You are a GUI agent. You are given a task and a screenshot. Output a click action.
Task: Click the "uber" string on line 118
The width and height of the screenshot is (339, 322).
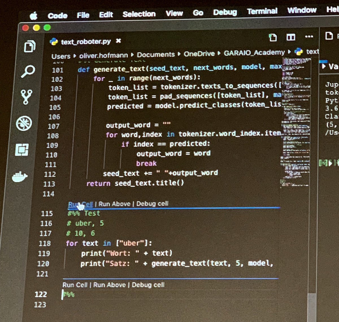tap(132, 243)
